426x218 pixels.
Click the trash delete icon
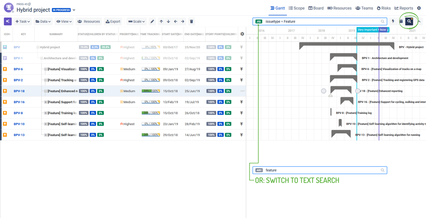point(191,21)
